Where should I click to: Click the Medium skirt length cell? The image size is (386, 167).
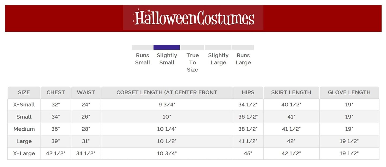(291, 129)
